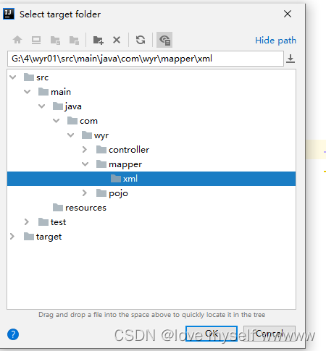Collapse the mapper folder
This screenshot has width=326, height=351.
(x=85, y=164)
